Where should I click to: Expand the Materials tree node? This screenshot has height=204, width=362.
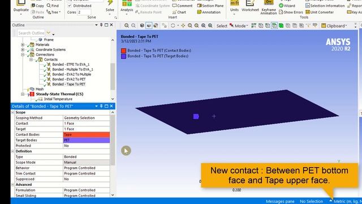[23, 45]
